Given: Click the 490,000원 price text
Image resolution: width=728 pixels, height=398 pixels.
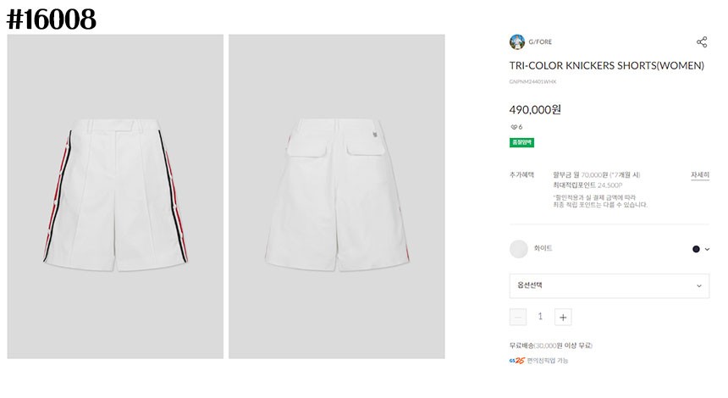Looking at the screenshot, I should tap(535, 109).
